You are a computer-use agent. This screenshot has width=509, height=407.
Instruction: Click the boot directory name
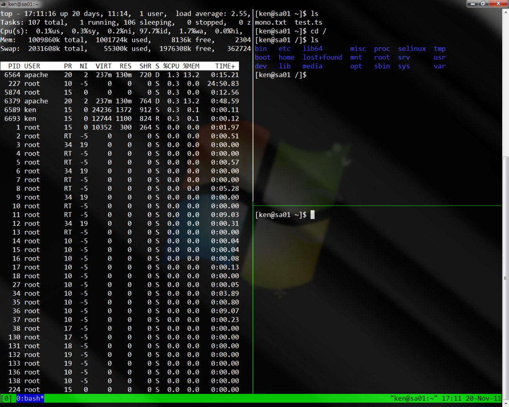click(263, 58)
